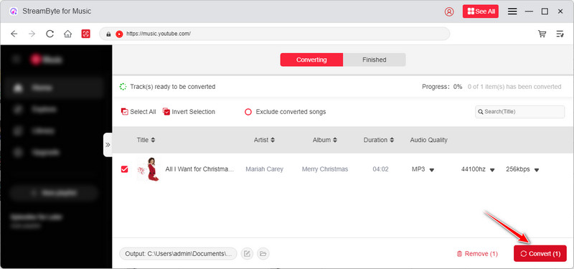This screenshot has width=574, height=269.
Task: Click the red StreamByte converter icon
Action: pos(85,34)
